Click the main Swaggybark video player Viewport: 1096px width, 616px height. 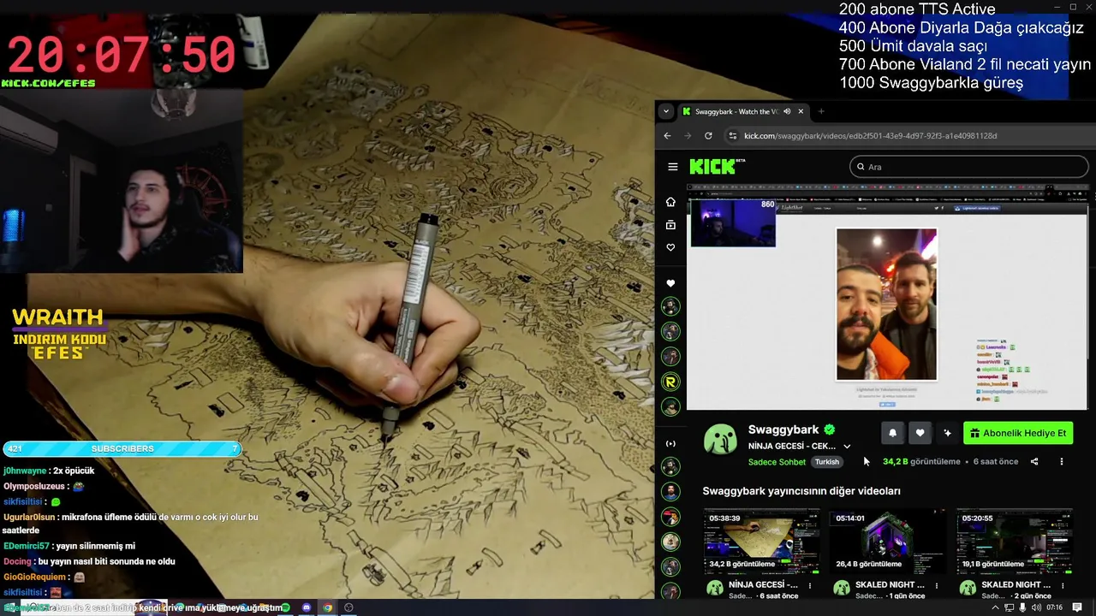pyautogui.click(x=887, y=297)
